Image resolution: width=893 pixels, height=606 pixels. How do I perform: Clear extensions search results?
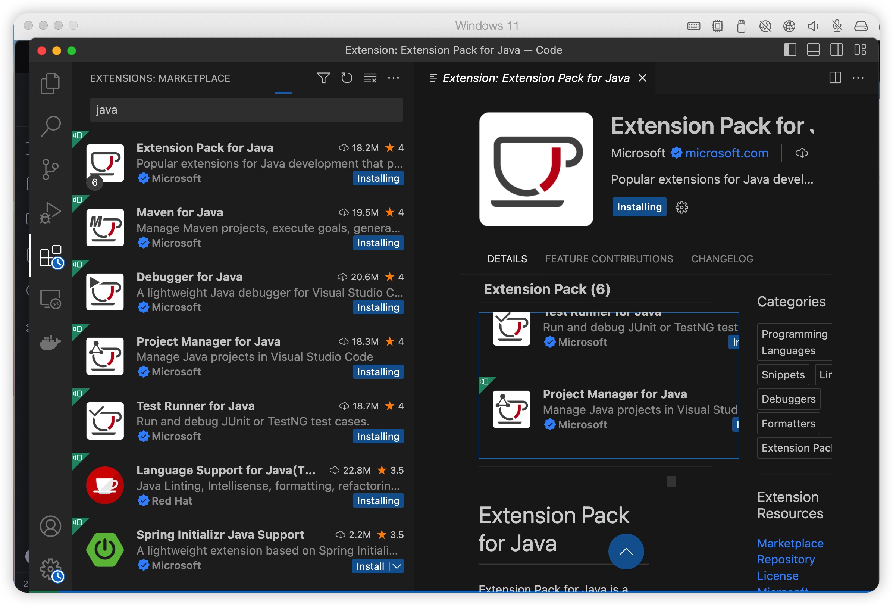tap(370, 78)
